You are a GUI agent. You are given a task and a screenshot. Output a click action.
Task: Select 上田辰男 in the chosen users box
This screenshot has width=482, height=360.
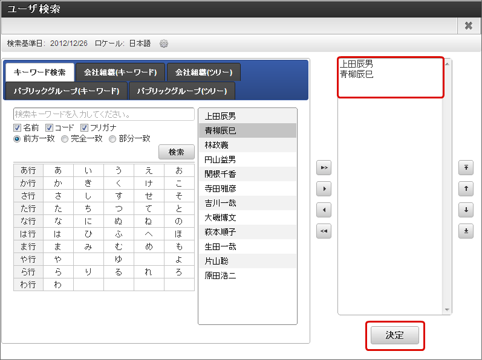[357, 64]
